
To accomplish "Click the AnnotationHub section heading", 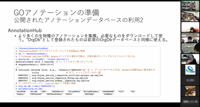I will pyautogui.click(x=24, y=30).
